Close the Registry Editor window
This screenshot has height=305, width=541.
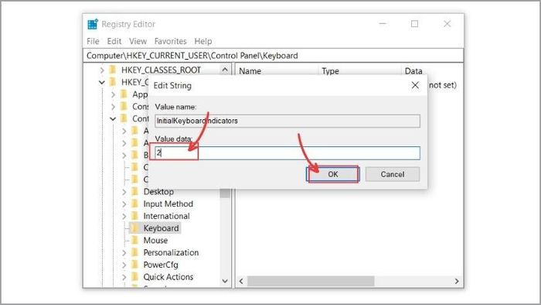447,24
